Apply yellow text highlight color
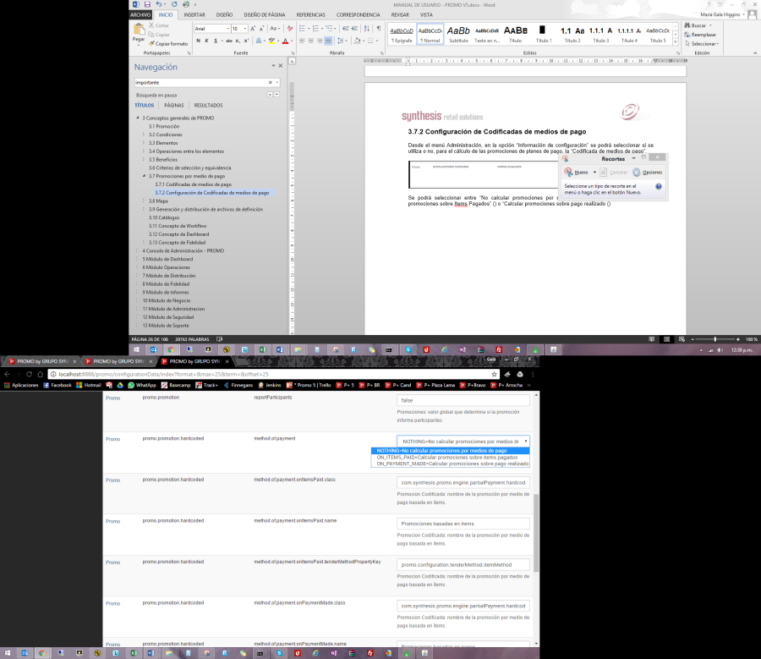761x659 pixels. tap(271, 41)
